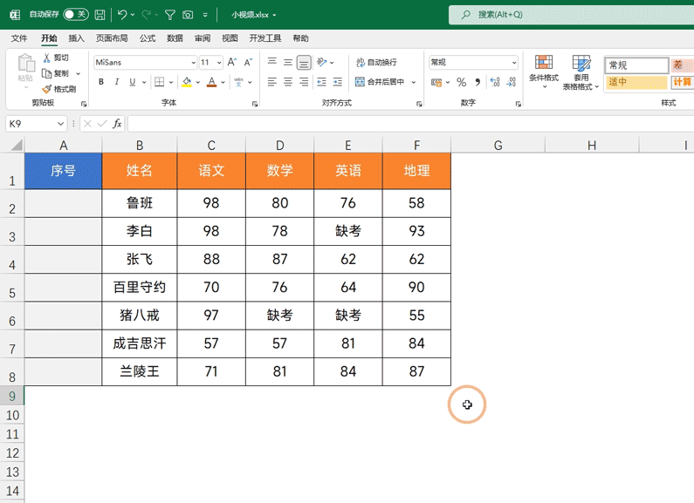This screenshot has width=694, height=503.
Task: Apply the yellow fill color
Action: [187, 82]
